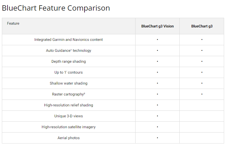The height and width of the screenshot is (146, 226).
Task: Click the Aerial photos row label
Action: (69, 138)
